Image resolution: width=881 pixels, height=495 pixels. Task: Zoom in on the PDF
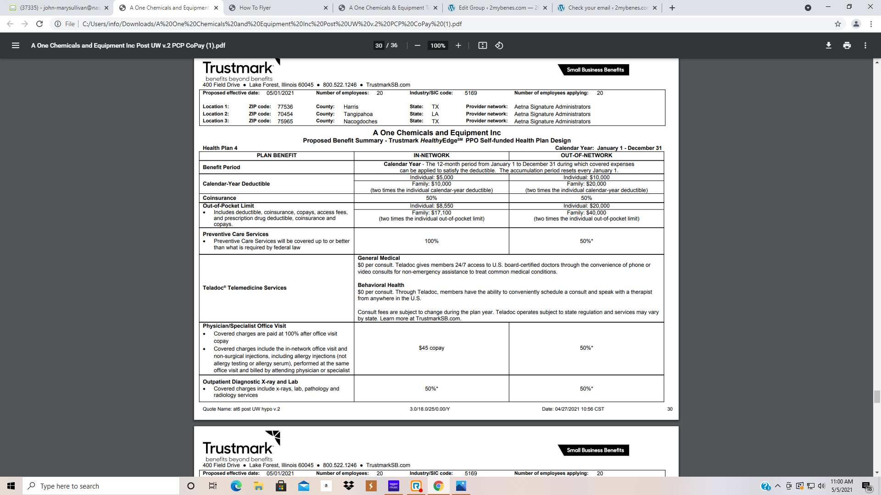coord(458,45)
